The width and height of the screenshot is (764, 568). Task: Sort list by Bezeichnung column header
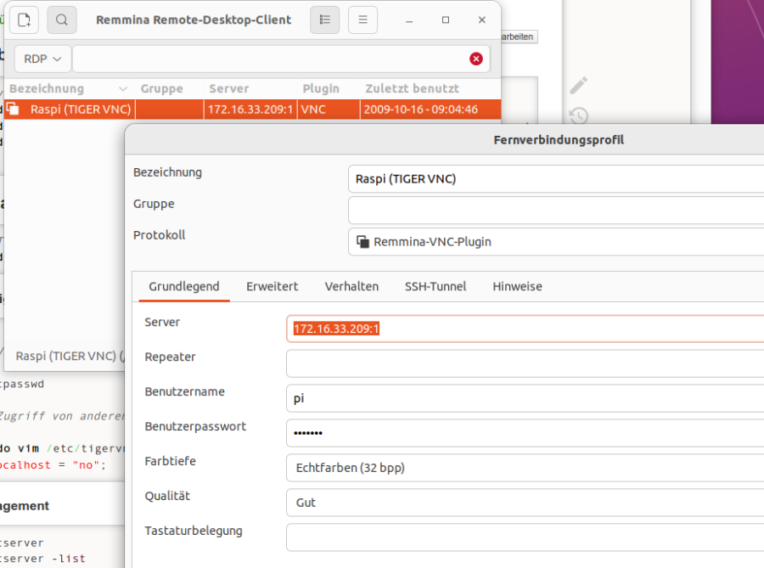[x=47, y=88]
